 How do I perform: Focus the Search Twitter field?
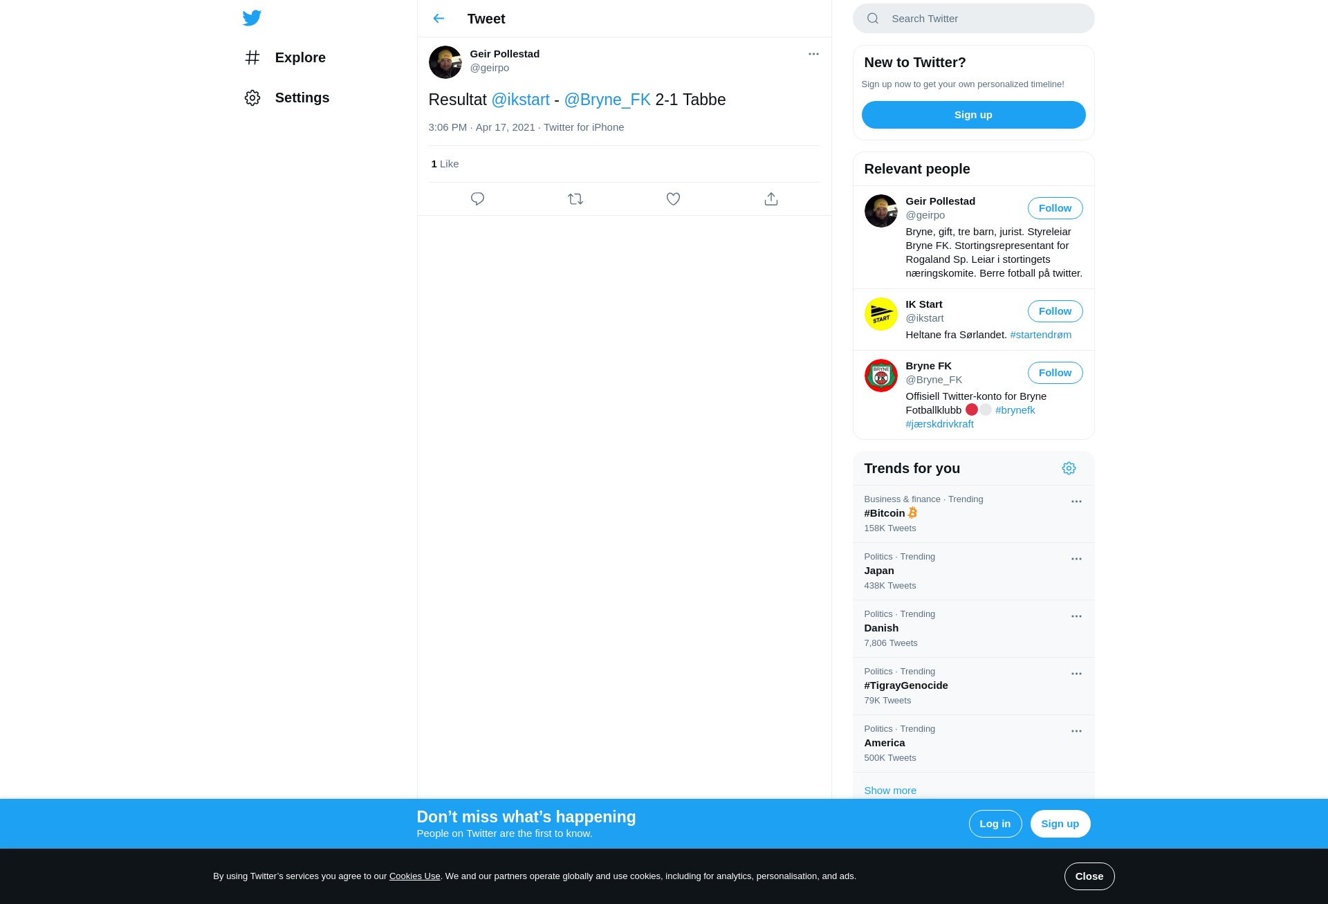[973, 19]
